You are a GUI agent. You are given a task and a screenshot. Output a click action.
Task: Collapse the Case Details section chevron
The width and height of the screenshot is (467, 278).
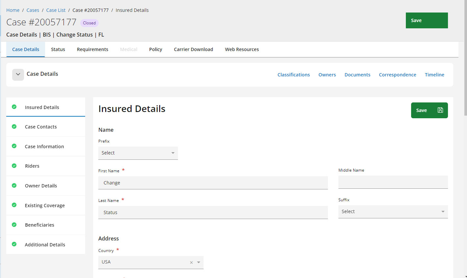pyautogui.click(x=18, y=74)
